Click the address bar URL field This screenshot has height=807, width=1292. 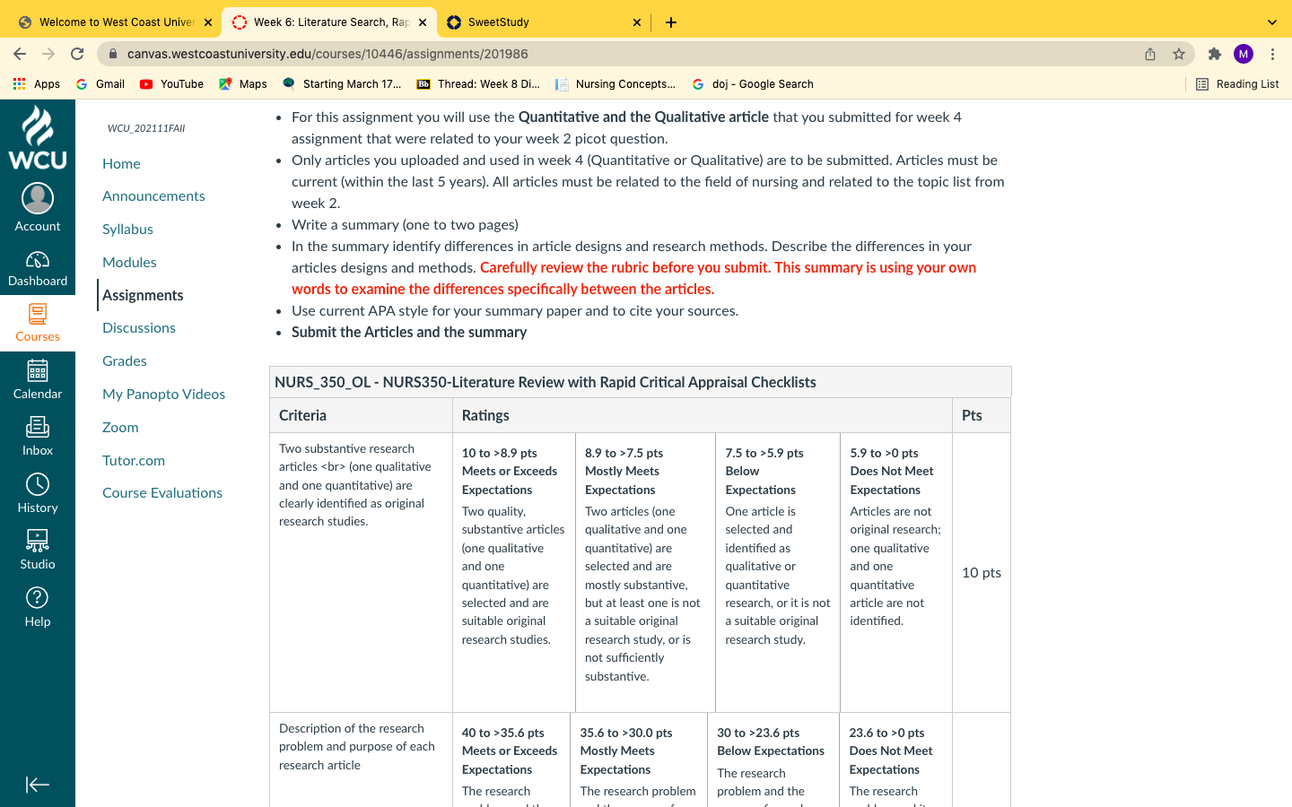[x=628, y=54]
